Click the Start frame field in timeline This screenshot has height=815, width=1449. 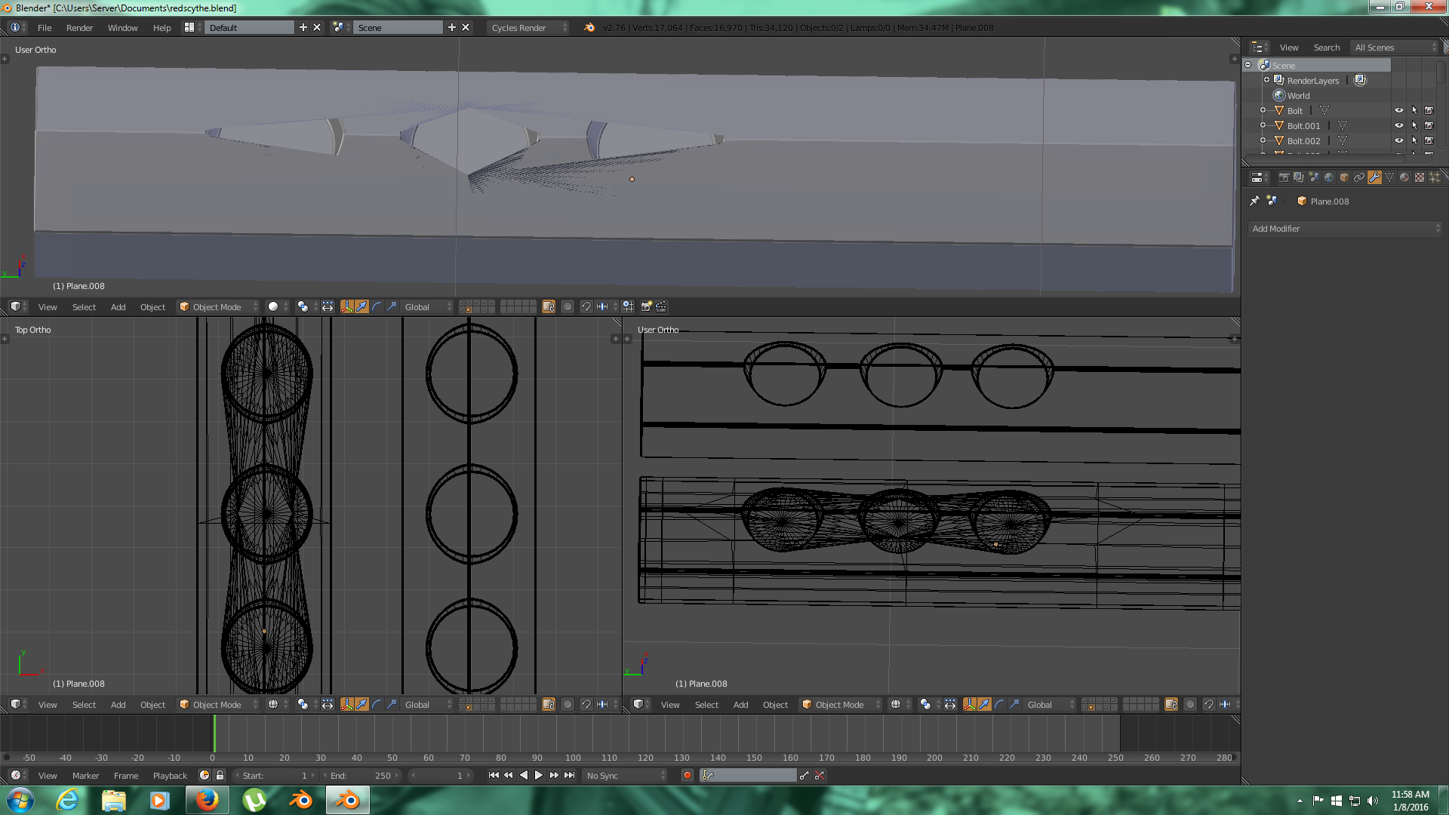[x=275, y=775]
